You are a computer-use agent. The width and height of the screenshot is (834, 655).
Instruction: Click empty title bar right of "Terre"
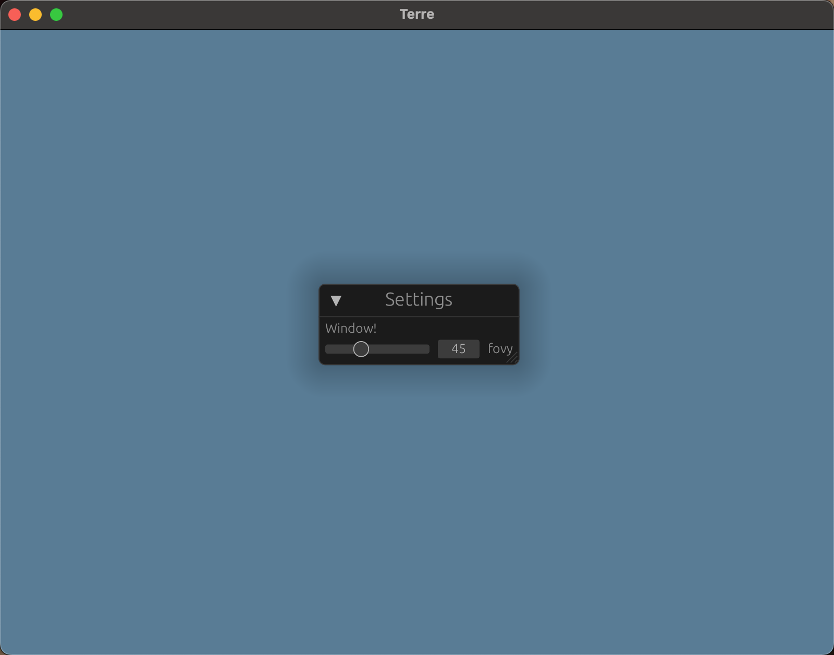(625, 15)
